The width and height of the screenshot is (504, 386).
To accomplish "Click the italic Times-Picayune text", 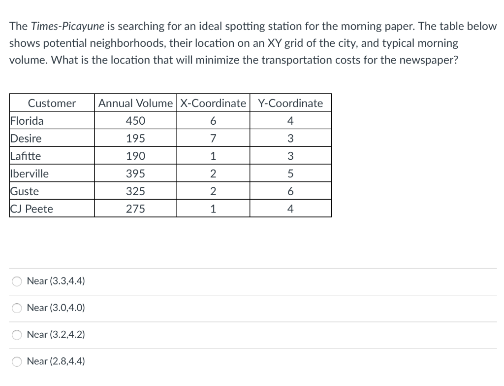I will tap(68, 27).
